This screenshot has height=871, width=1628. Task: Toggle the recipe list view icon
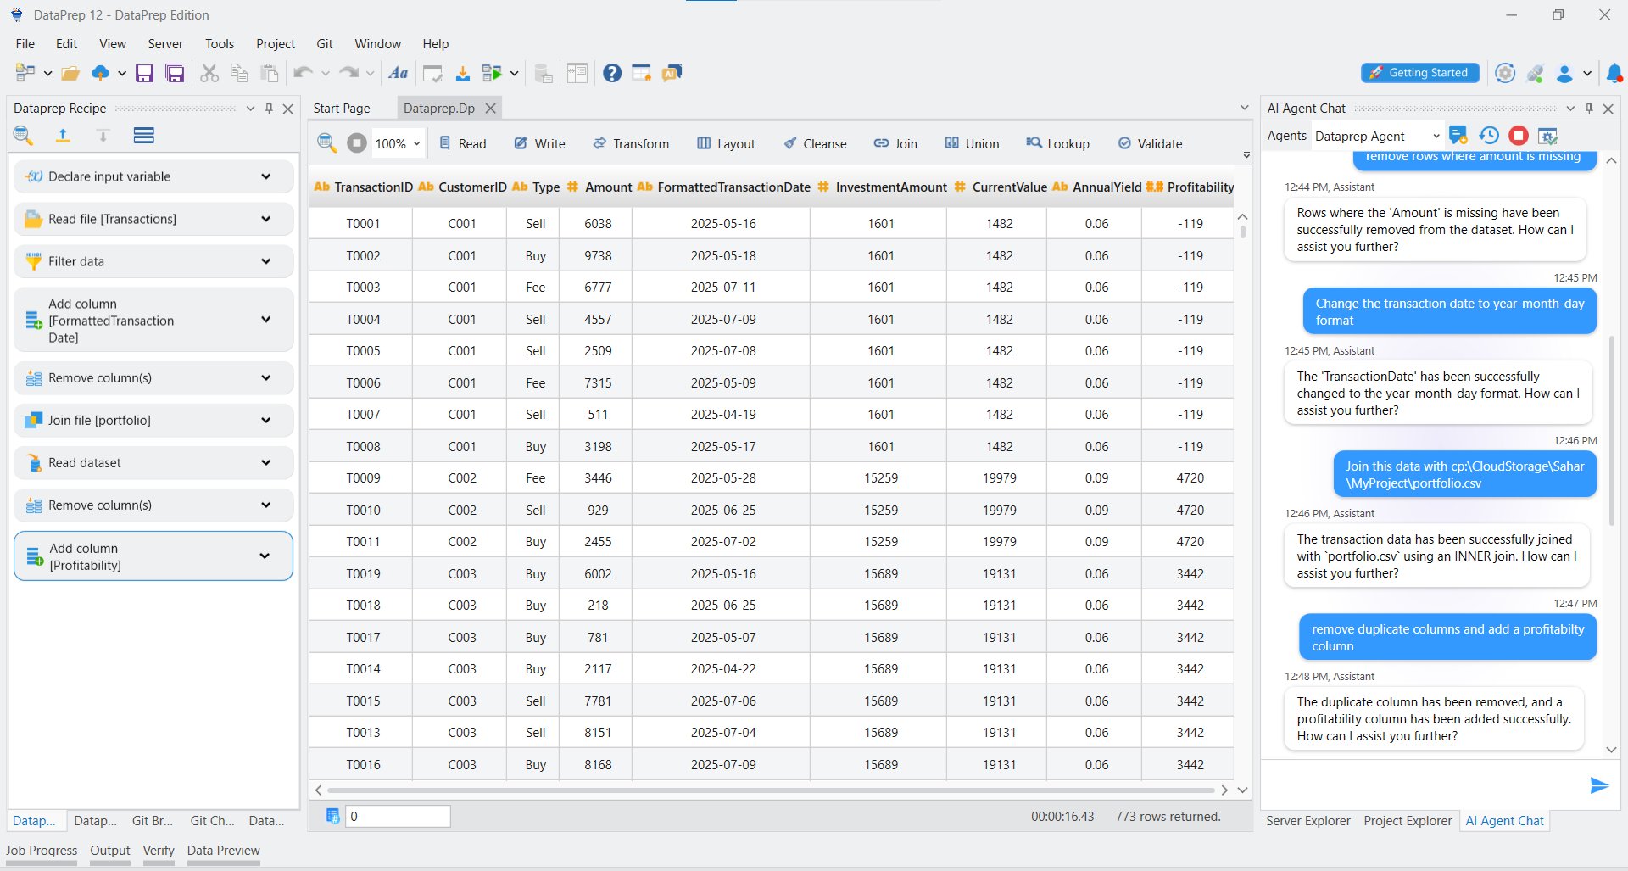pyautogui.click(x=143, y=136)
